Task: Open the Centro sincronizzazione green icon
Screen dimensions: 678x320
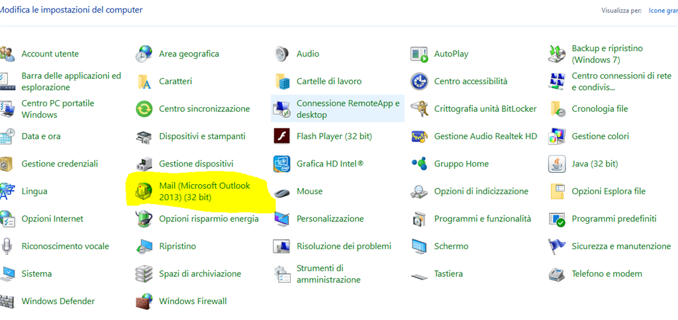Action: point(144,109)
